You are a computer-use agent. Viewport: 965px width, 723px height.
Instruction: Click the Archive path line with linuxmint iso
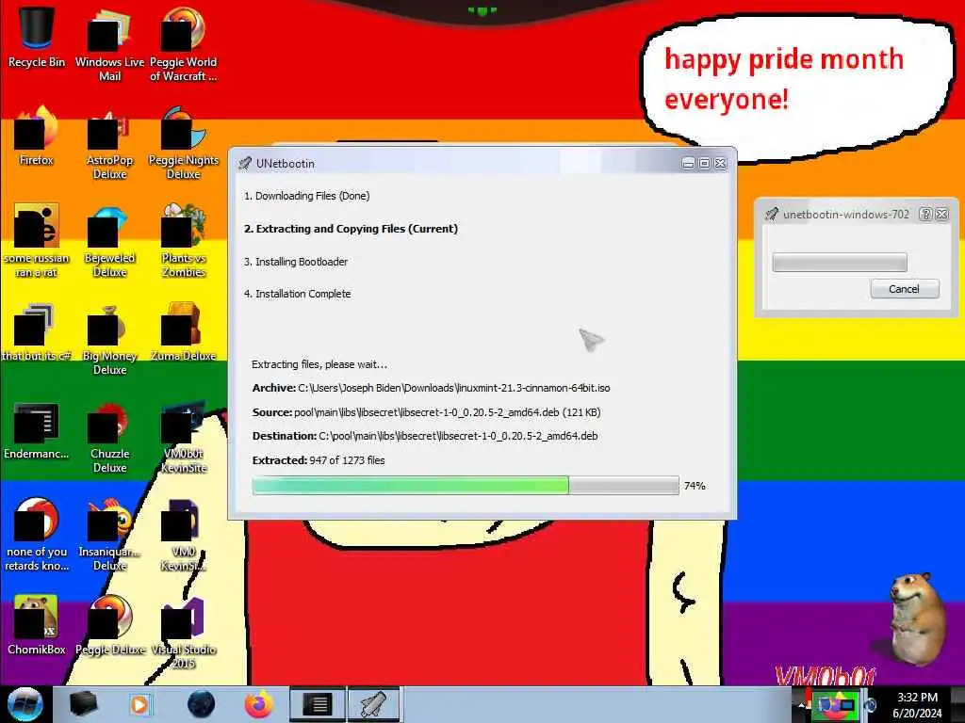(431, 388)
